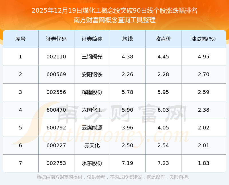Viewport: 229px width, 185px height.
Task: Click change percentage 2.70
Action: click(x=204, y=74)
